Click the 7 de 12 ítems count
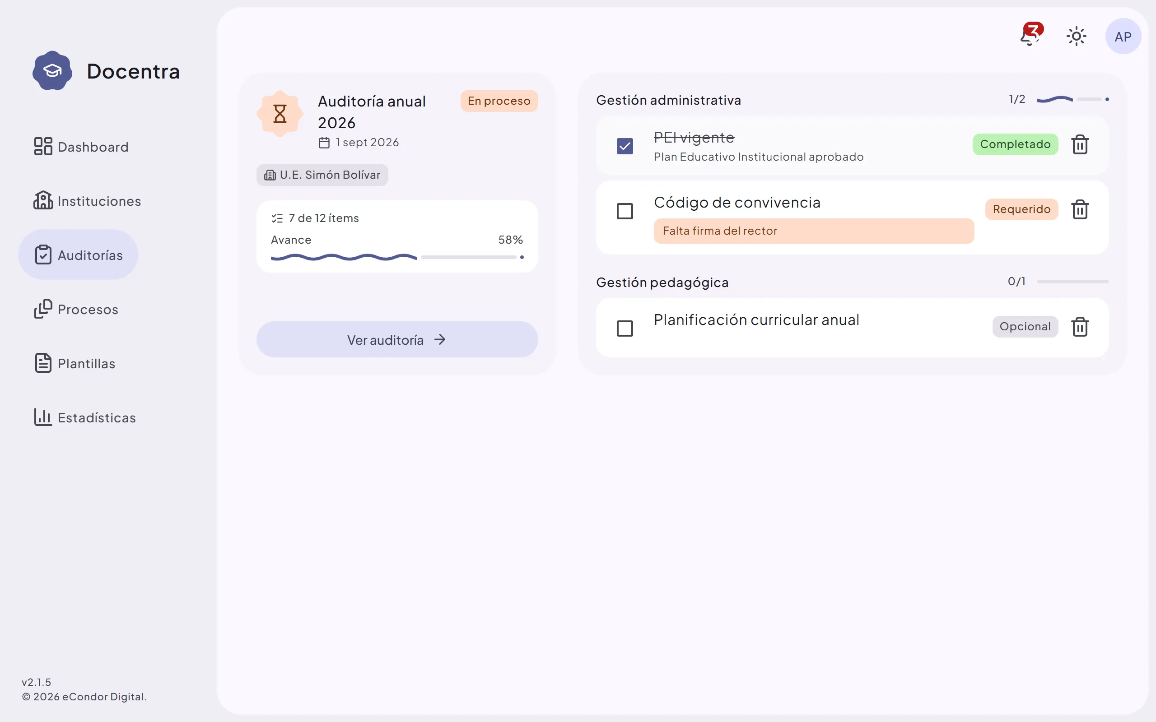1156x722 pixels. click(323, 218)
